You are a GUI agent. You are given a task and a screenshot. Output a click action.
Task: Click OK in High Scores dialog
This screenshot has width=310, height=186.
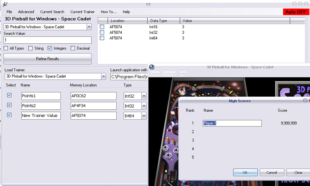point(245,172)
